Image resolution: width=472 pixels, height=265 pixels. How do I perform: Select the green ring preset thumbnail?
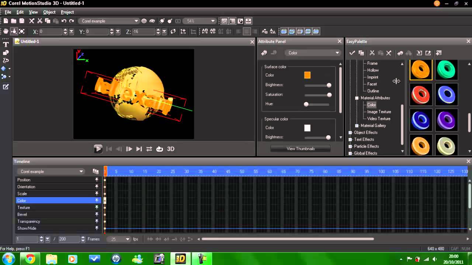coord(446,69)
